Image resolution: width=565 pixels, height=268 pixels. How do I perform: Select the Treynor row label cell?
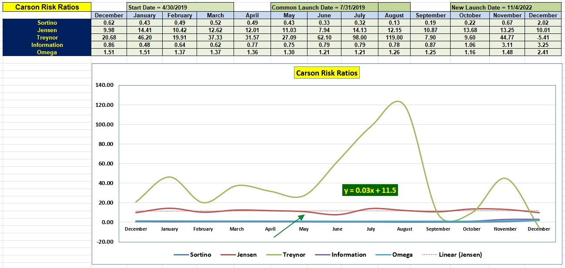(47, 37)
